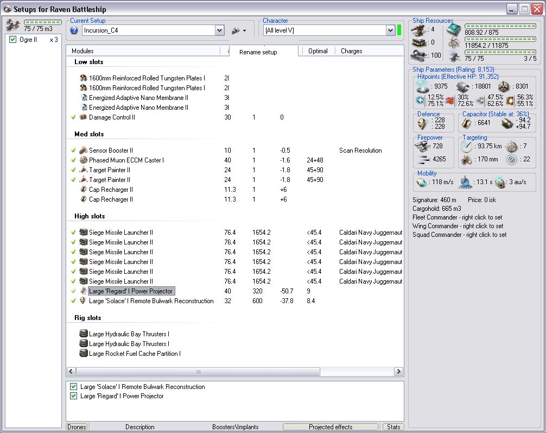Click the shield hitpoints icon showing 9375
The height and width of the screenshot is (433, 546).
coord(422,86)
